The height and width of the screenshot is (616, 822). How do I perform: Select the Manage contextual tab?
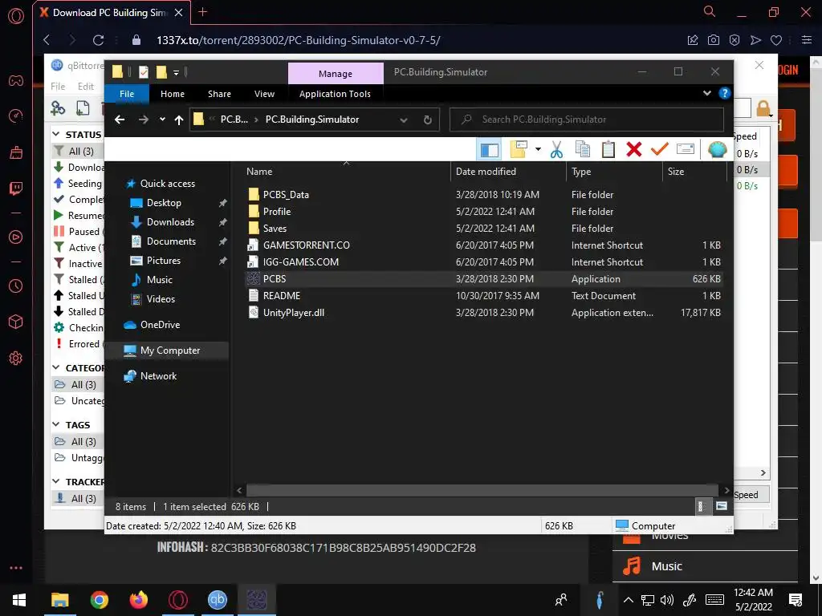click(x=336, y=74)
